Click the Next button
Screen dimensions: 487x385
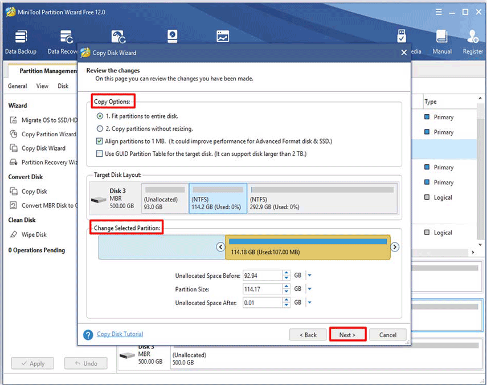point(347,335)
